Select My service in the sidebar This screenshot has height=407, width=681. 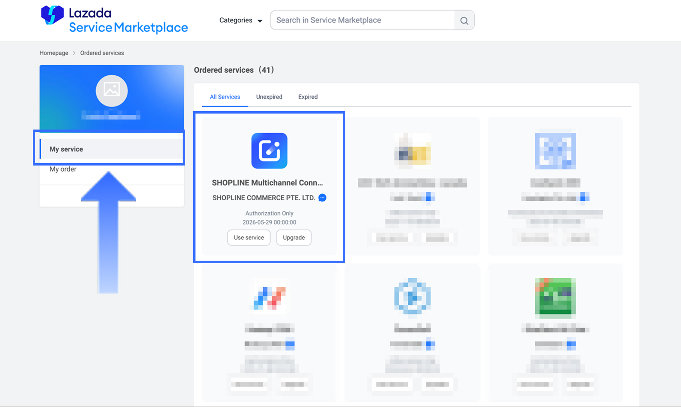tap(111, 149)
